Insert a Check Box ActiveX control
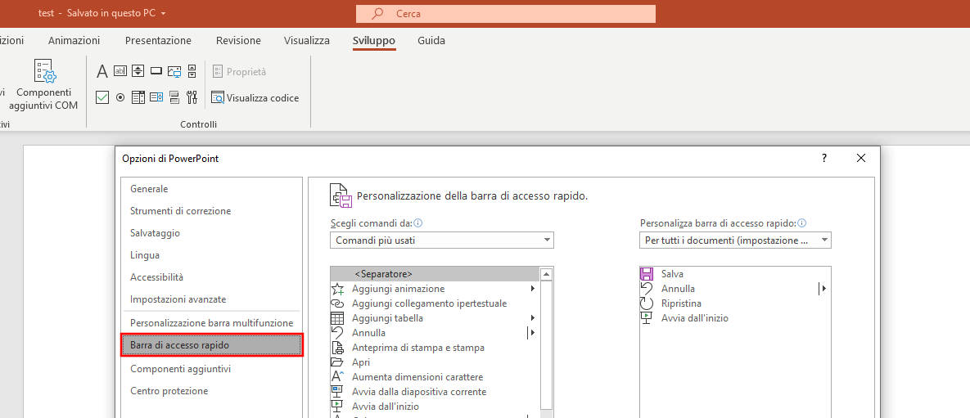 coord(102,97)
